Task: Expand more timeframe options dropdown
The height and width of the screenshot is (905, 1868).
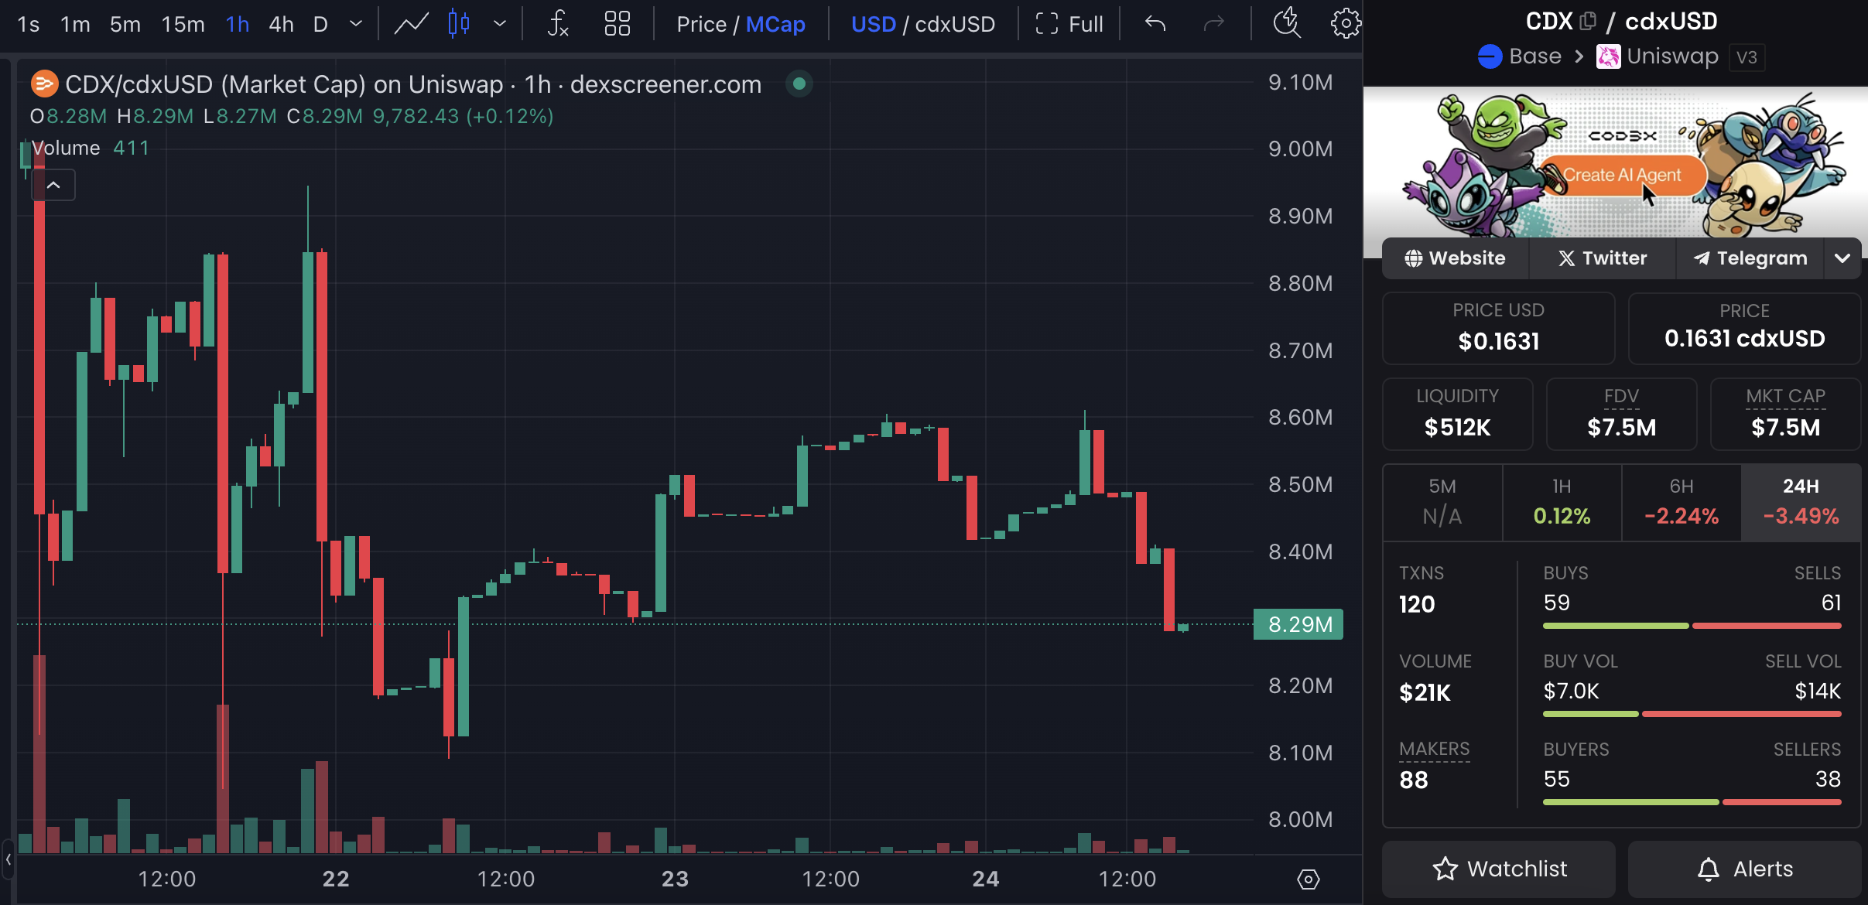Action: tap(356, 24)
